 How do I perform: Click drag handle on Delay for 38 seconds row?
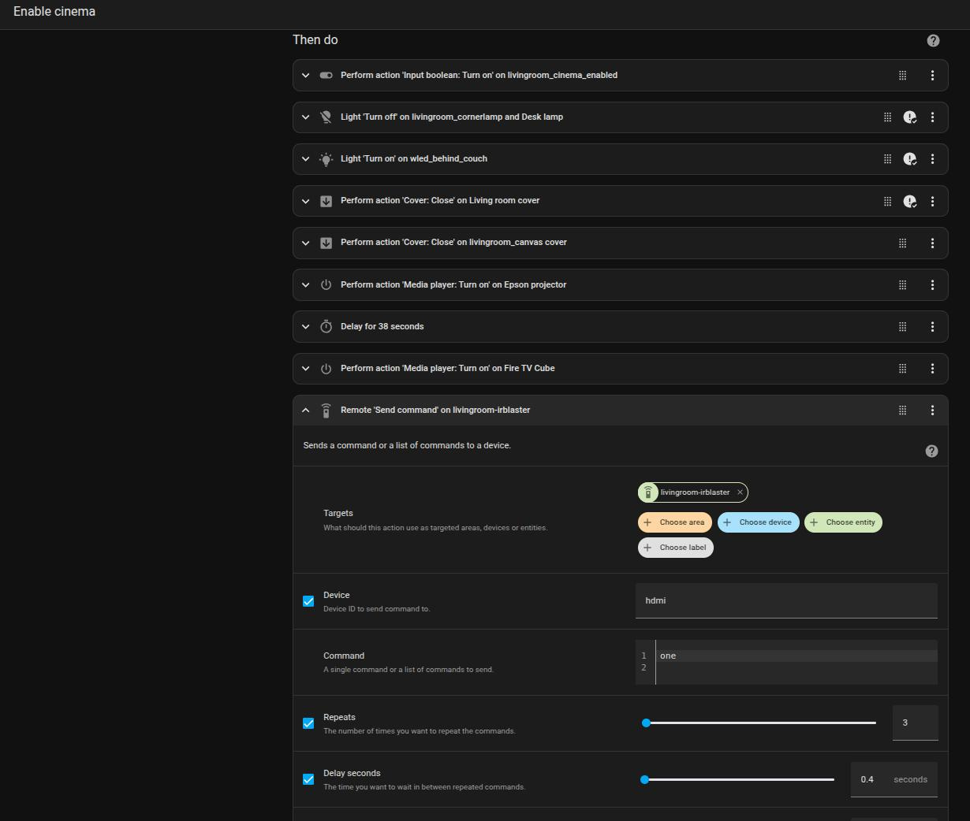(902, 327)
